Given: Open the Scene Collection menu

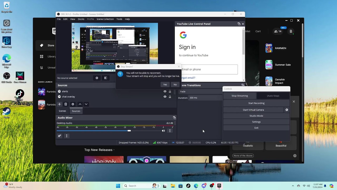Looking at the screenshot, I should 105,19.
